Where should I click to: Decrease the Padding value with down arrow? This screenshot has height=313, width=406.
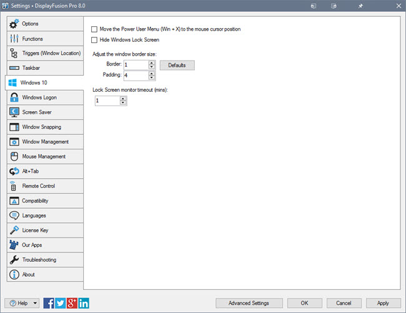pos(152,77)
